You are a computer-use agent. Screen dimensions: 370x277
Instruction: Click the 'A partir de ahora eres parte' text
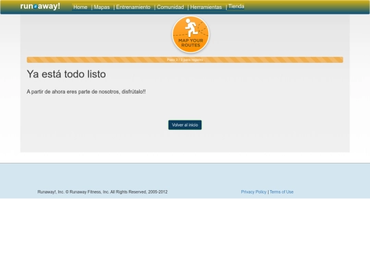[86, 92]
